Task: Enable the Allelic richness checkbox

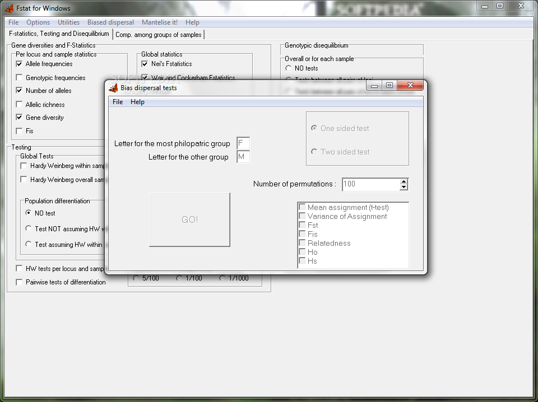Action: coord(19,105)
